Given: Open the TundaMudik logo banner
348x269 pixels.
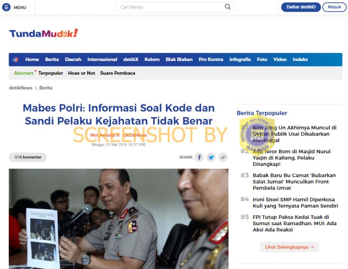Looking at the screenshot, I should point(43,33).
